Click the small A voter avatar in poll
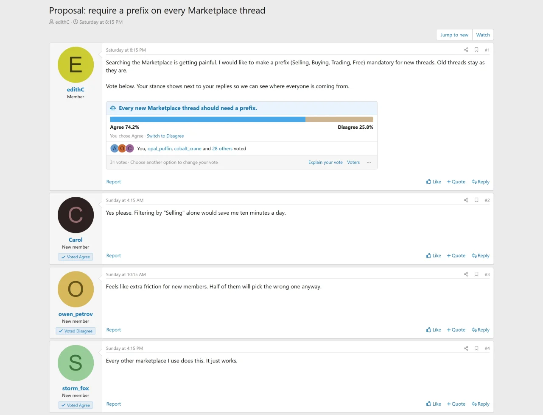 [x=115, y=149]
